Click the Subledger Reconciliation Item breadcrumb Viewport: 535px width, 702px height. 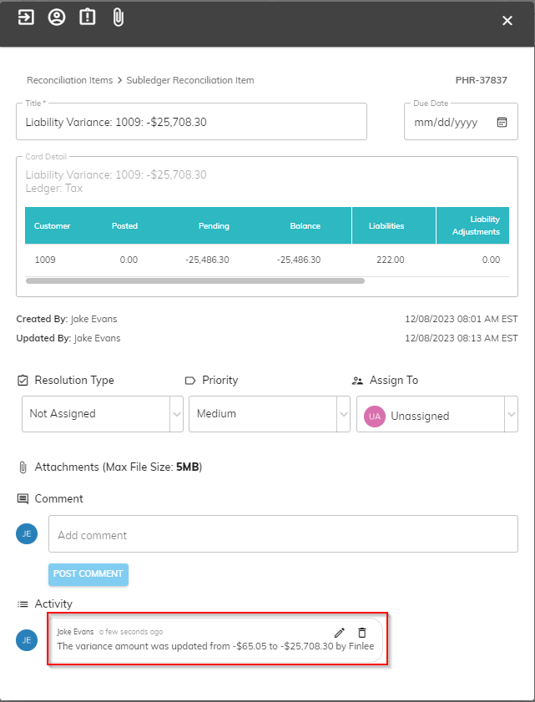click(190, 81)
